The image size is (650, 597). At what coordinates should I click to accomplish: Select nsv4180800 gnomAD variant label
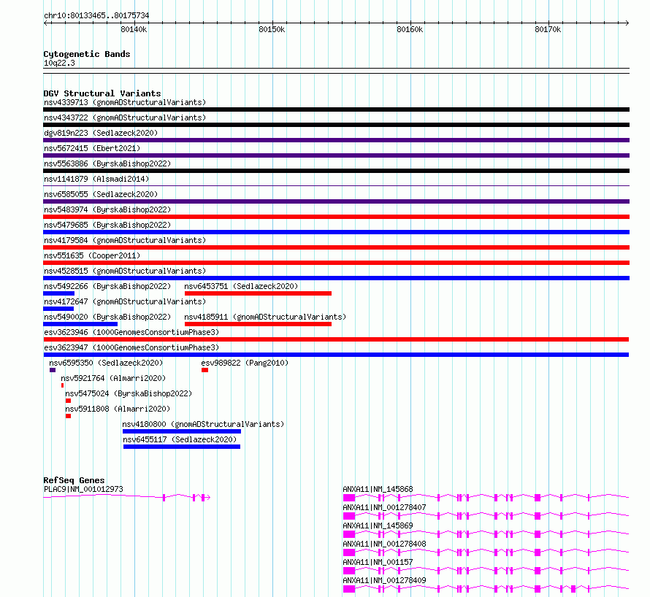tap(203, 424)
